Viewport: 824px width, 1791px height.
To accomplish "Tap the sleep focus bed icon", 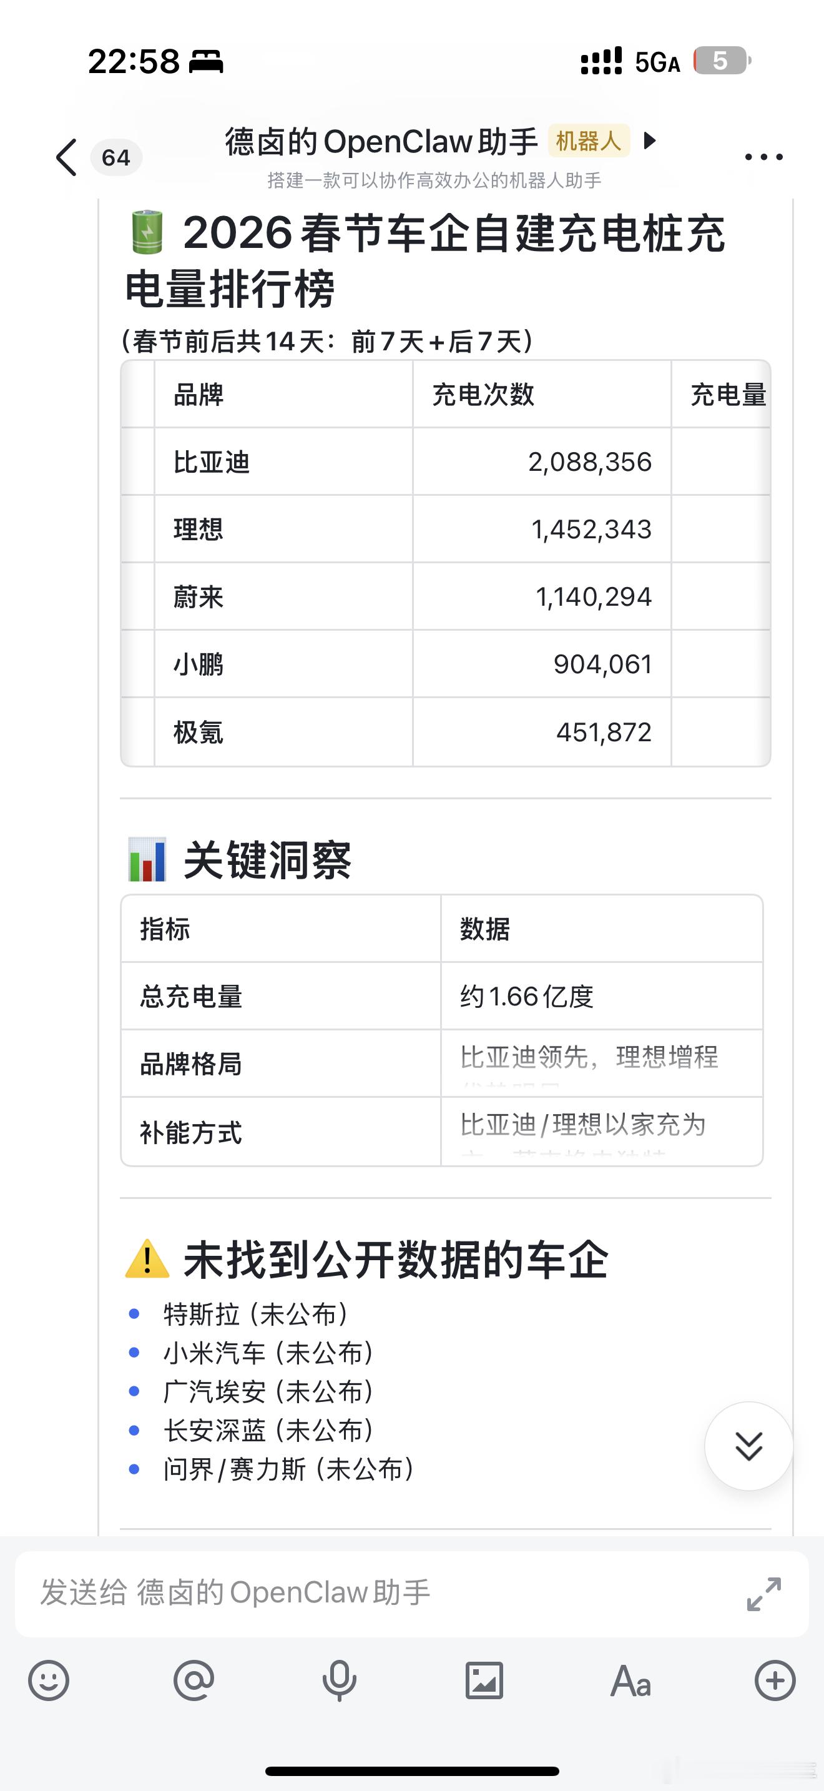I will 207,62.
